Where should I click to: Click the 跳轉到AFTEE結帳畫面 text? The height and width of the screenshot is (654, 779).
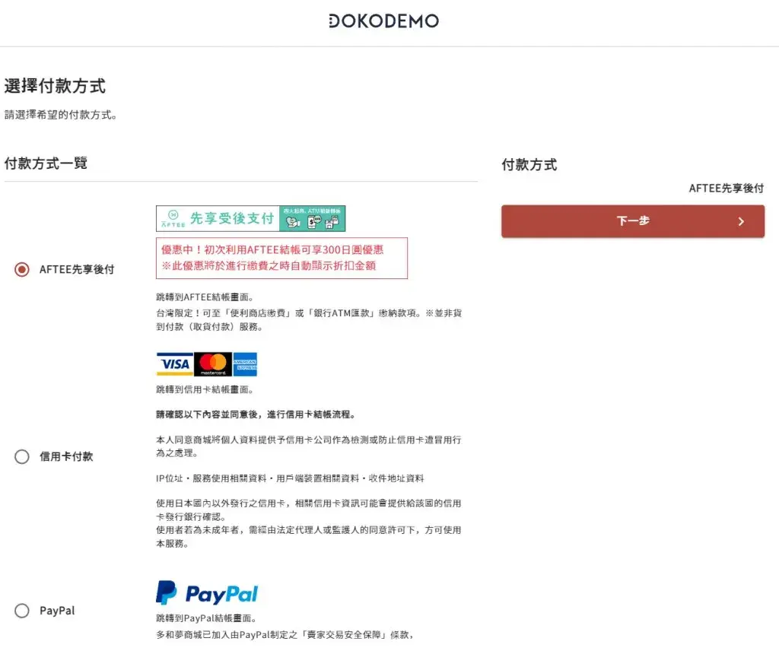click(x=205, y=297)
